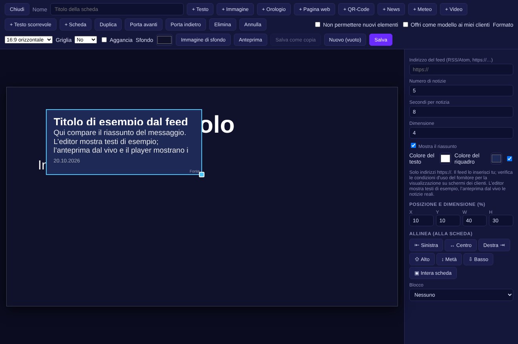518x344 pixels.
Task: Click the Chiudi button
Action: (x=17, y=9)
